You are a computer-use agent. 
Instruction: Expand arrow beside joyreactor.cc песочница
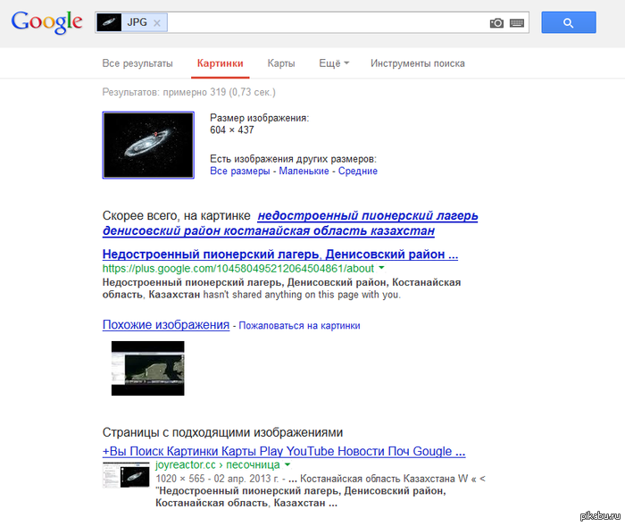coord(287,465)
